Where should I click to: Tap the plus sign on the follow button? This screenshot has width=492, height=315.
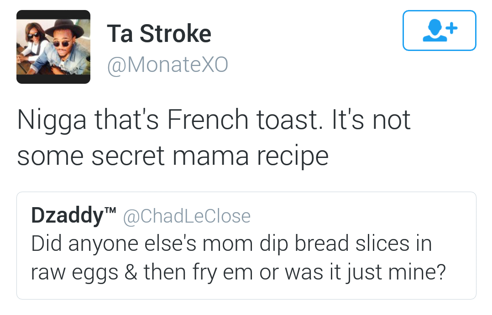(x=451, y=29)
